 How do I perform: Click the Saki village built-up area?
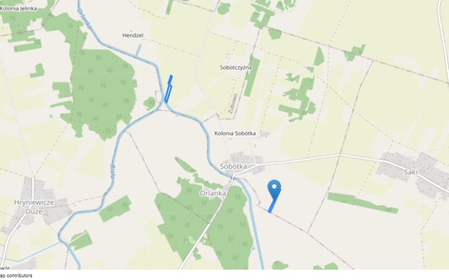pyautogui.click(x=413, y=172)
